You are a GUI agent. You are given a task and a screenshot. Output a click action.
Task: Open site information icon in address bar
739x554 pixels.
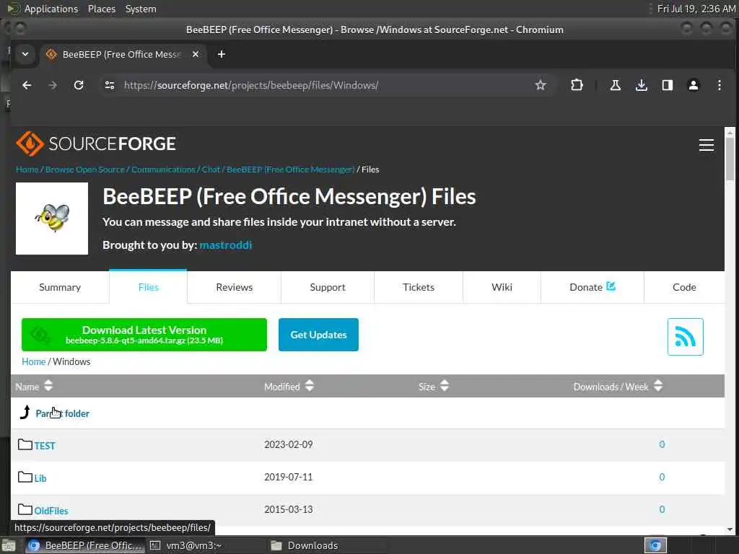(110, 85)
